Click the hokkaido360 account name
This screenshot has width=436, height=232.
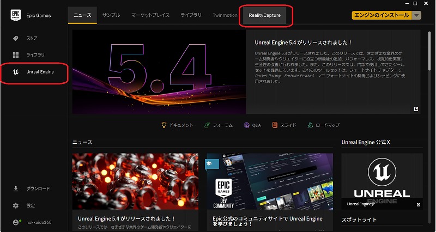pyautogui.click(x=39, y=222)
